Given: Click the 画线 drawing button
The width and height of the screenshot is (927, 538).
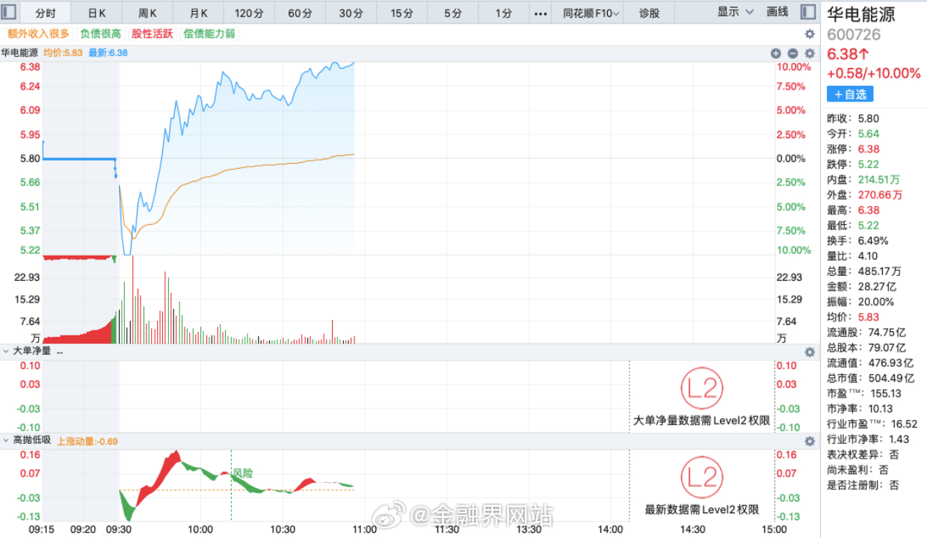Looking at the screenshot, I should (777, 12).
